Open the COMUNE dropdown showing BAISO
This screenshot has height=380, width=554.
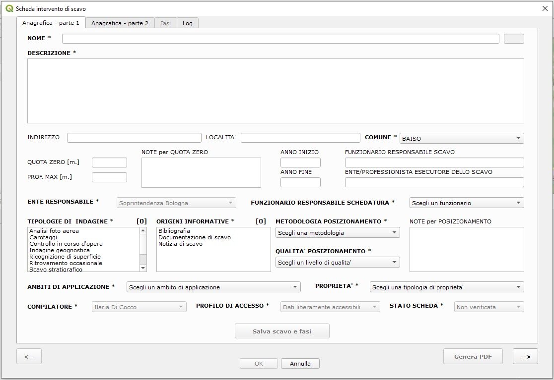[x=462, y=138]
